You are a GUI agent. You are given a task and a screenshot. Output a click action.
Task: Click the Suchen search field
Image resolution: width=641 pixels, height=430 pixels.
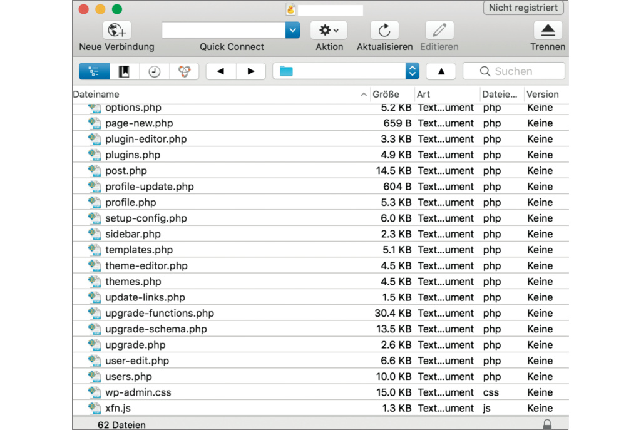(514, 71)
